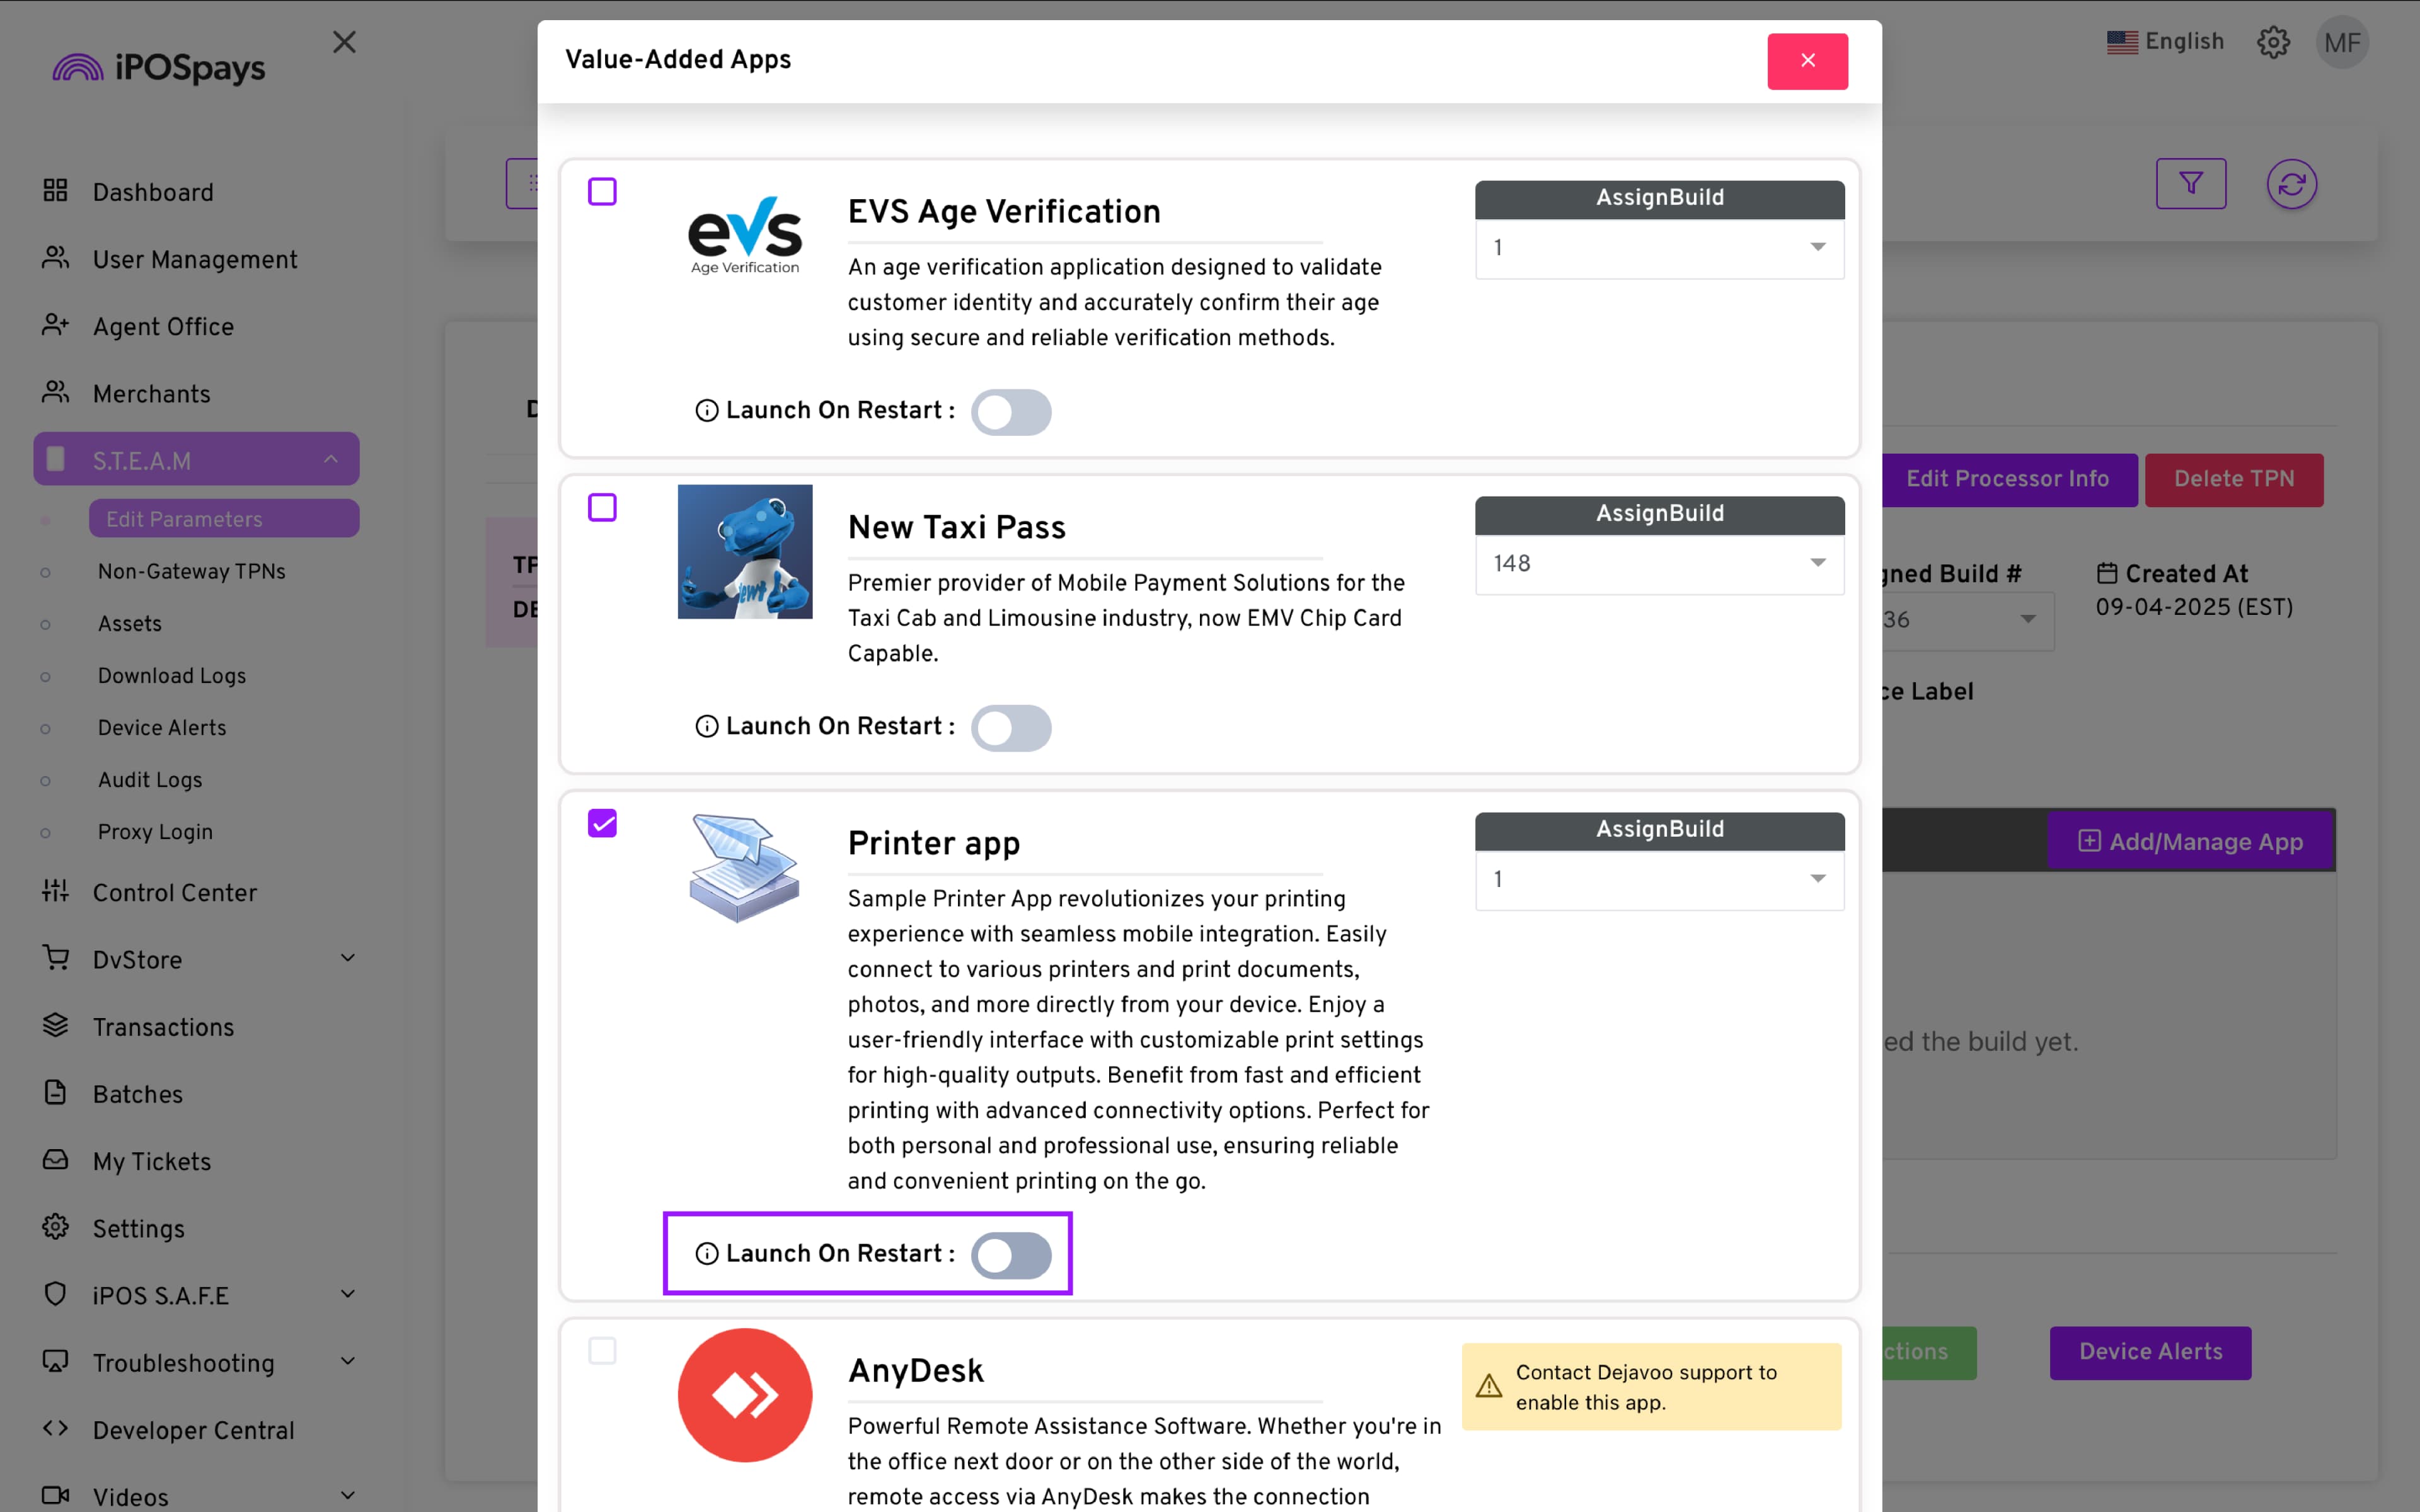Screen dimensions: 2420x1512
Task: Collapse the sidebar with the X icon
Action: point(344,42)
